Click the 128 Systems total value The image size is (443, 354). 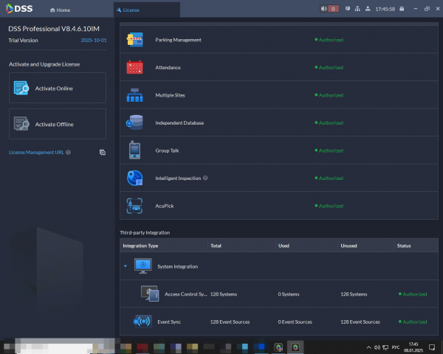coord(224,294)
